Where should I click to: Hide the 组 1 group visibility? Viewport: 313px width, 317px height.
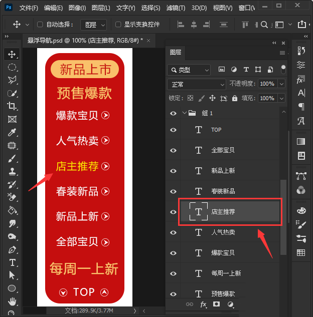coord(174,113)
